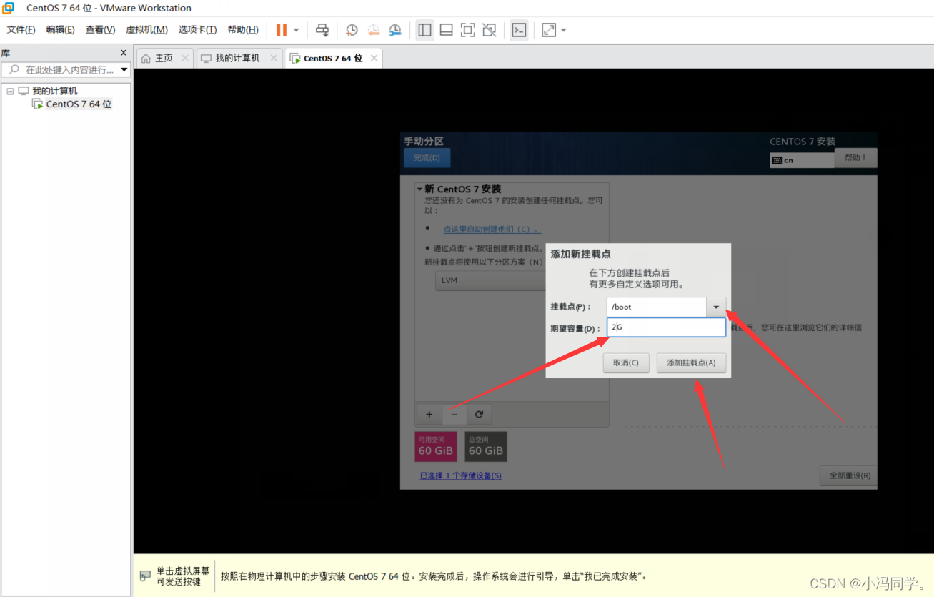Take a snapshot of the virtual machine

(x=352, y=30)
